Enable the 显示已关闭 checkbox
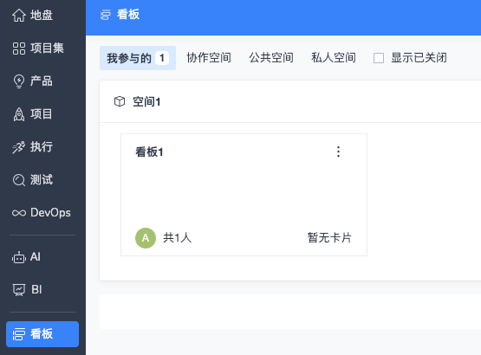 (379, 58)
